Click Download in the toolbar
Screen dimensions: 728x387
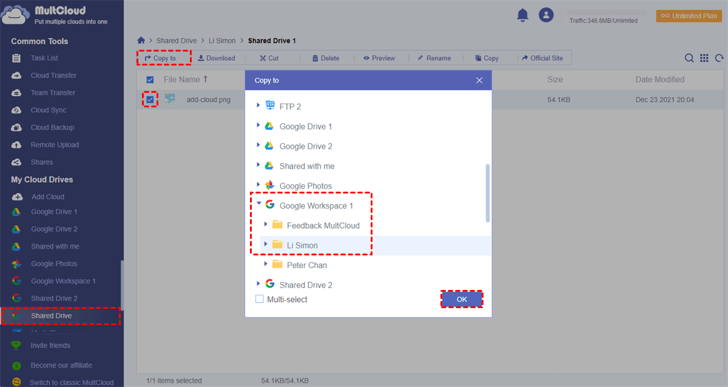217,58
